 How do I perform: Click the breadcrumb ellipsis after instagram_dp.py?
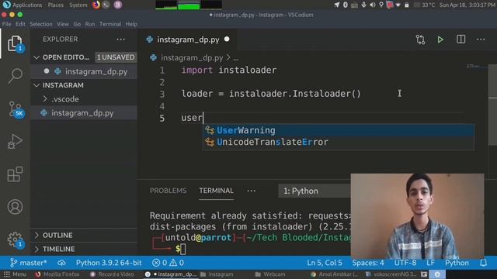(236, 59)
